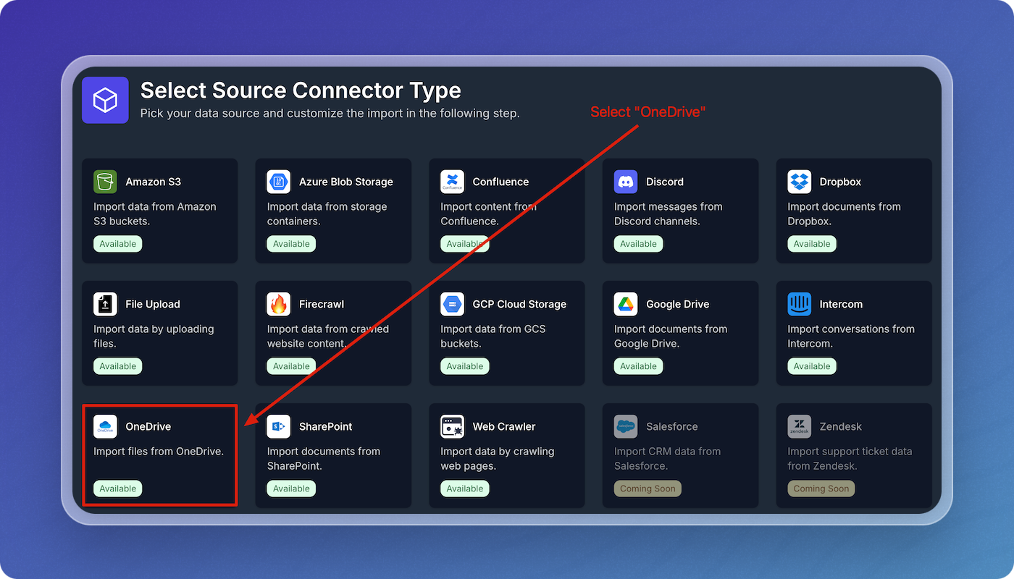Click "Import documents from SharePoint." text

click(324, 458)
